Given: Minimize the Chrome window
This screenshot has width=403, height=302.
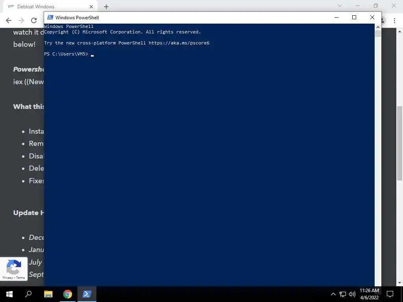Looking at the screenshot, I should coord(358,6).
